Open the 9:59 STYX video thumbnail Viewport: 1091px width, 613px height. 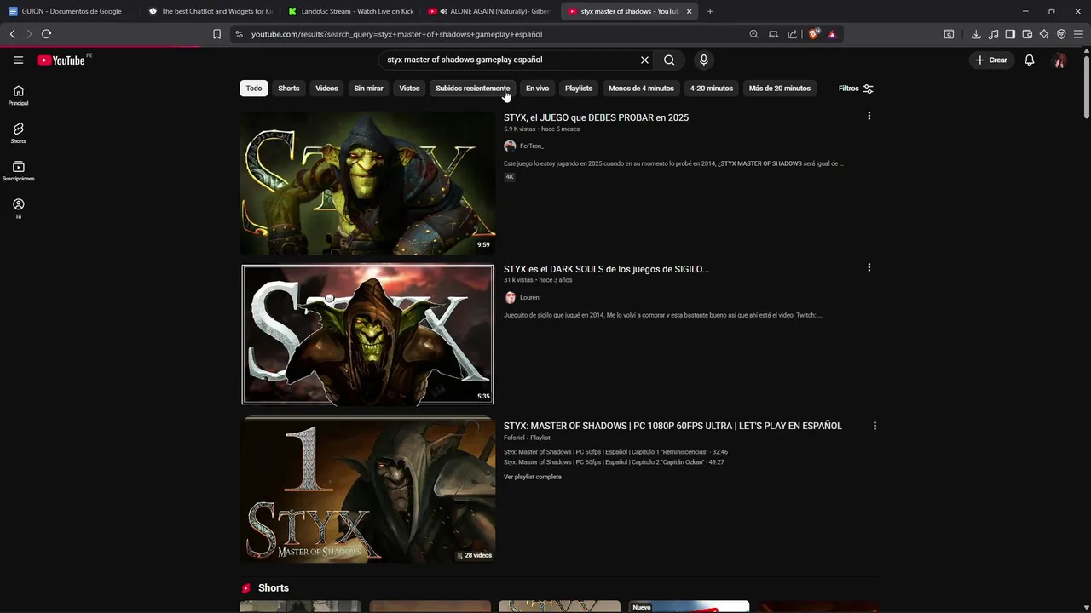click(367, 183)
